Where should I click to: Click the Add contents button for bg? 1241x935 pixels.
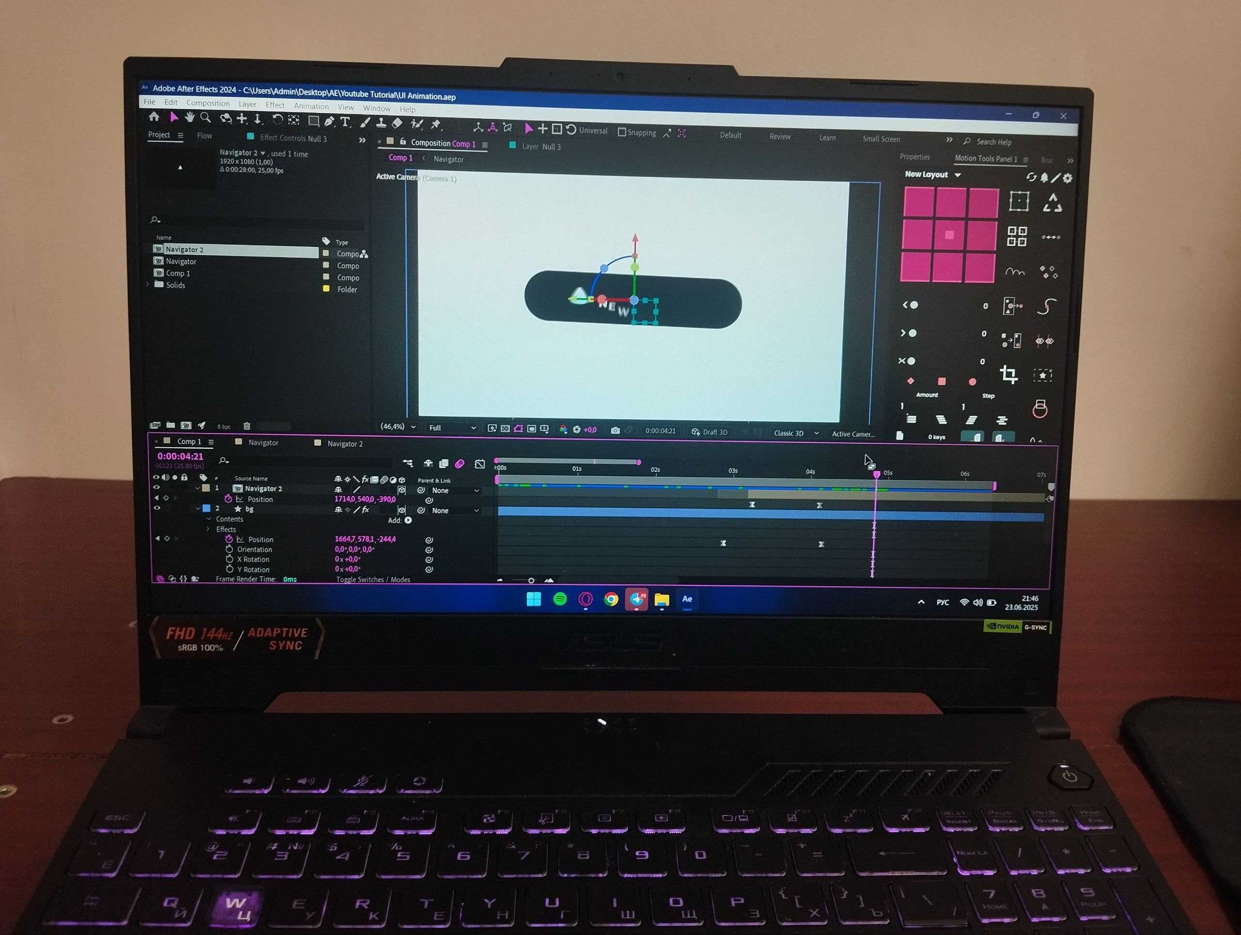tap(408, 520)
